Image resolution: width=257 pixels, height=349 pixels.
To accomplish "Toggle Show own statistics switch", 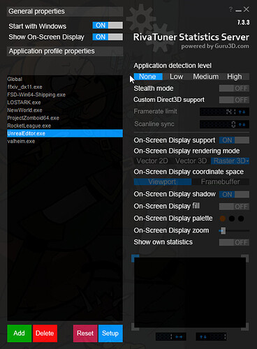I will pos(234,242).
